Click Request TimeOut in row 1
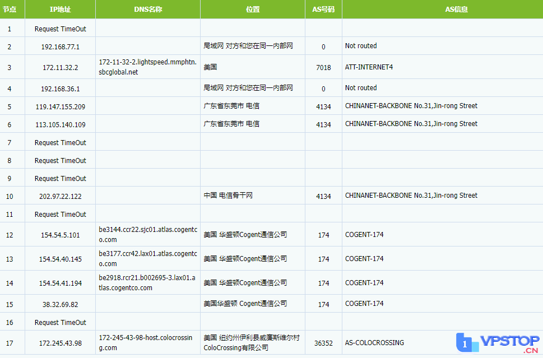The width and height of the screenshot is (543, 358). pyautogui.click(x=61, y=29)
